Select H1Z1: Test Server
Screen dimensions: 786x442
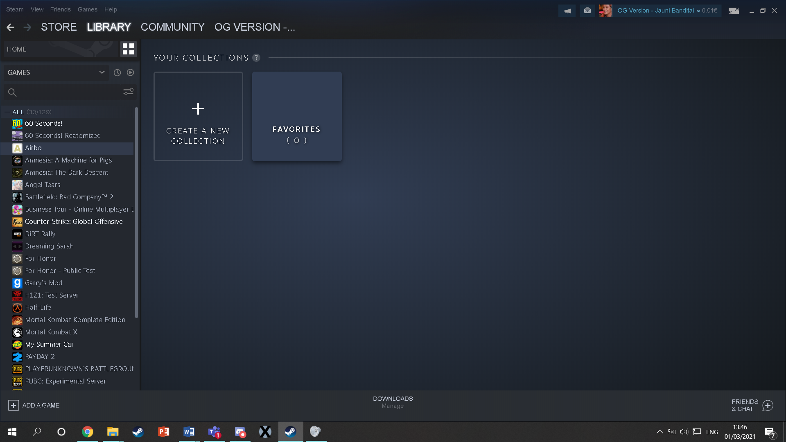67,295
